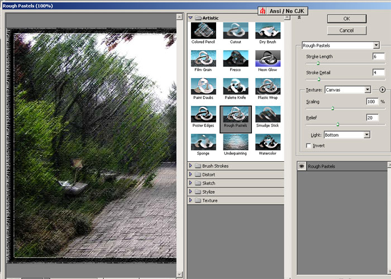Screen dimensions: 391x279
Task: Apply the Paint Daubs filter thumbnail
Action: pos(203,86)
